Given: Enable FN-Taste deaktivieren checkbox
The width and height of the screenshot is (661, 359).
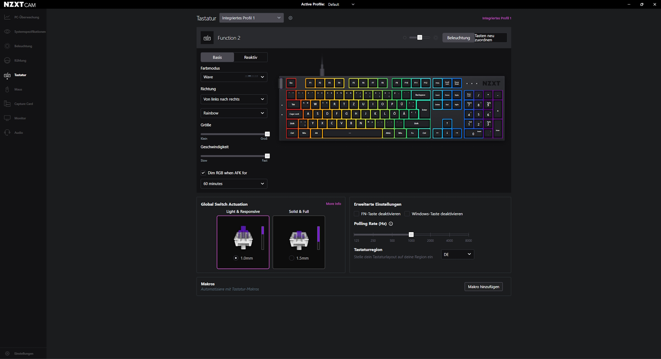Looking at the screenshot, I should [x=356, y=214].
